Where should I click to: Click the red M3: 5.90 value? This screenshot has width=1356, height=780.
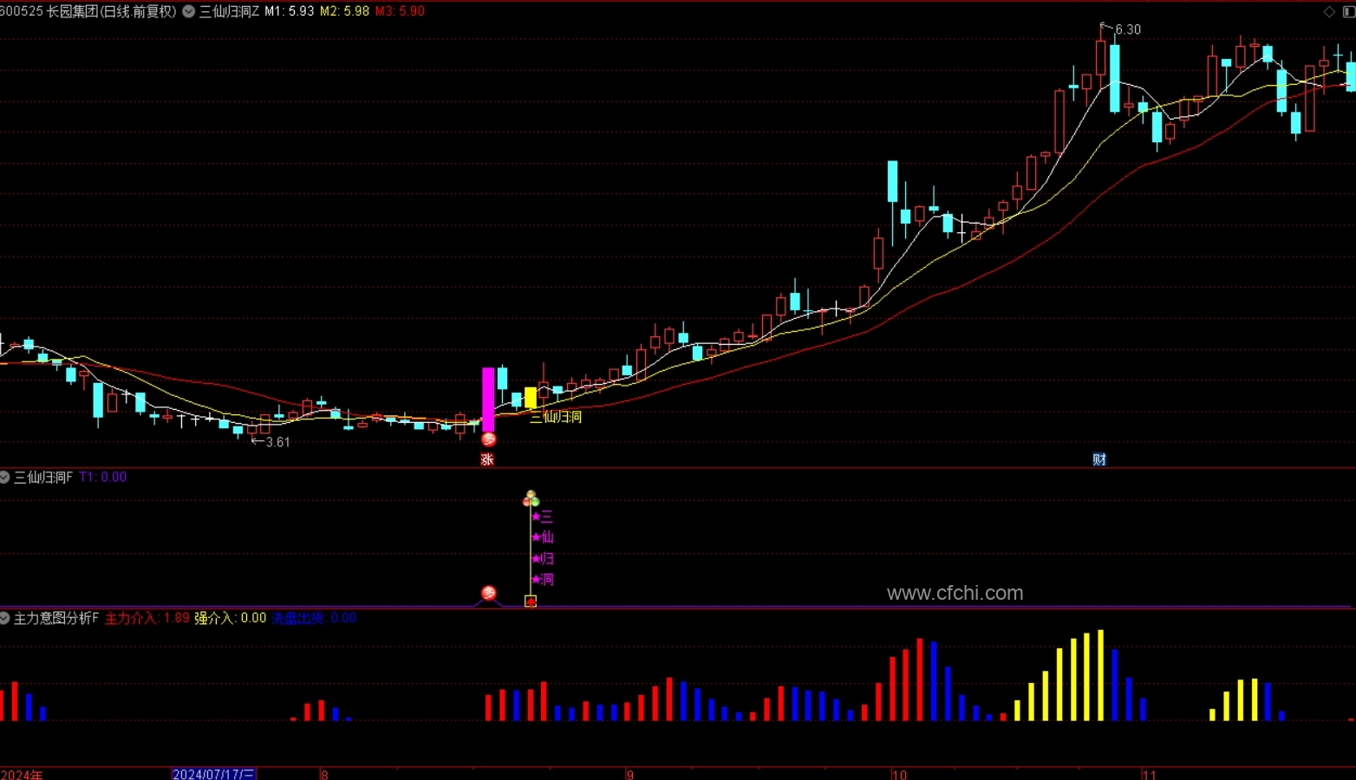400,11
